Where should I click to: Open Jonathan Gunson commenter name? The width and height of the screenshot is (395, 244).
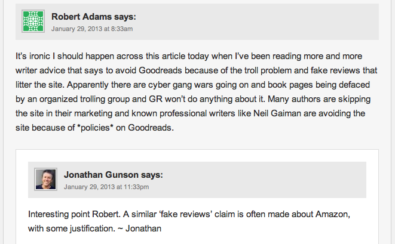[x=101, y=175]
